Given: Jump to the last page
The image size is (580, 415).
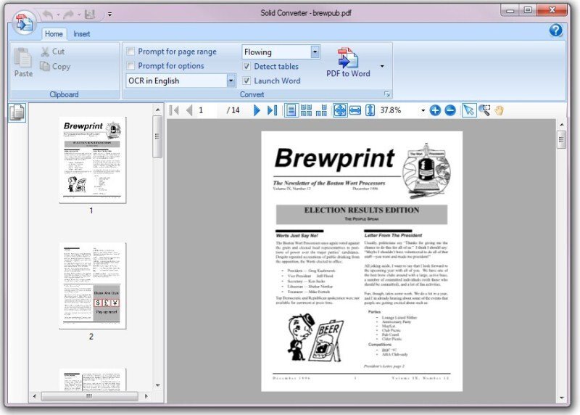Looking at the screenshot, I should point(273,110).
